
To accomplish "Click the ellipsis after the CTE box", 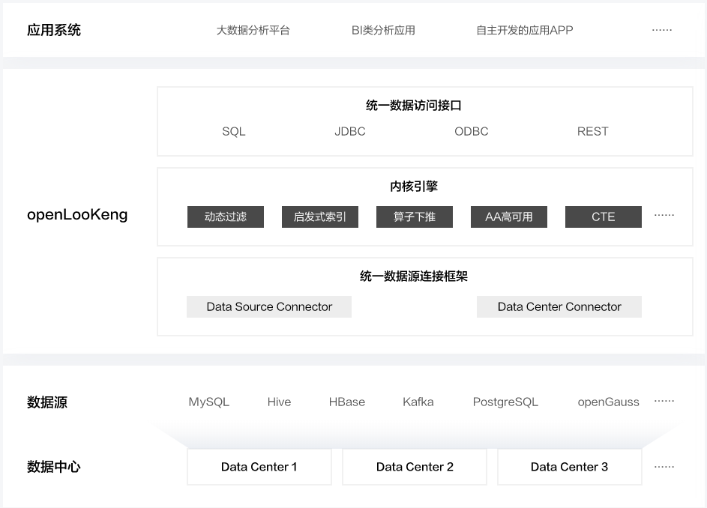I will click(x=664, y=216).
